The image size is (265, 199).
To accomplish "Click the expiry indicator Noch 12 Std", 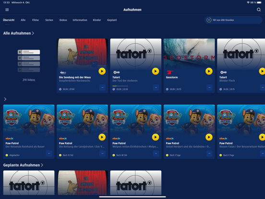I will 66,155.
